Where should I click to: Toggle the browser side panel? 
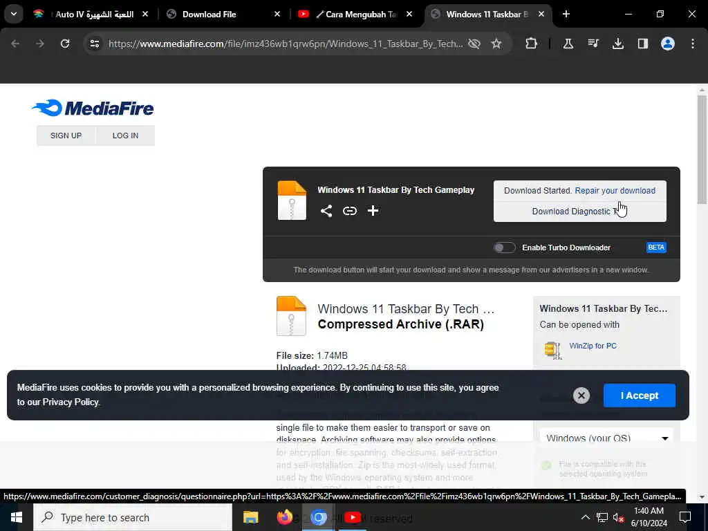(x=643, y=44)
